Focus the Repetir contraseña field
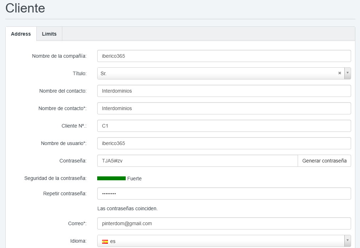The width and height of the screenshot is (360, 248). click(224, 193)
